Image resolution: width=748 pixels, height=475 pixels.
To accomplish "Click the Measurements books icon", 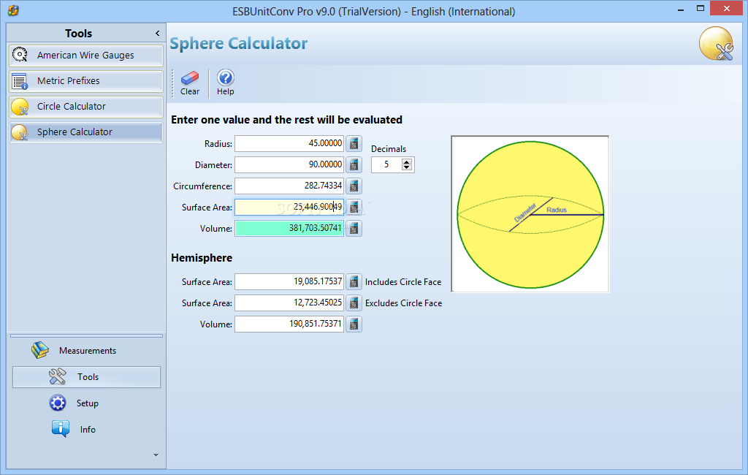I will point(40,350).
